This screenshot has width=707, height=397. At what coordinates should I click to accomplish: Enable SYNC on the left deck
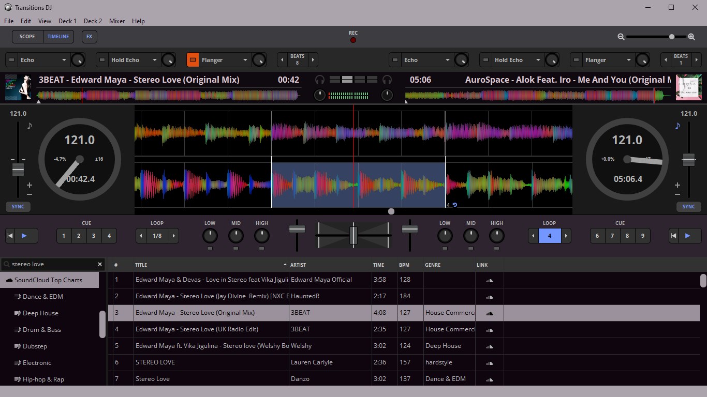coord(18,206)
